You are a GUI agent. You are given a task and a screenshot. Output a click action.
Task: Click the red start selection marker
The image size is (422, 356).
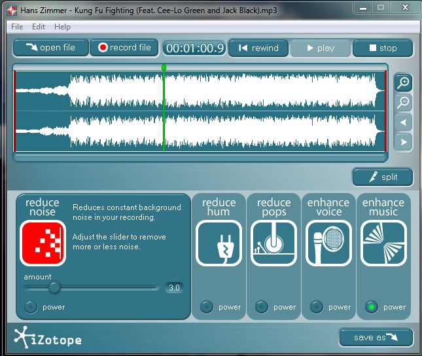coord(15,111)
